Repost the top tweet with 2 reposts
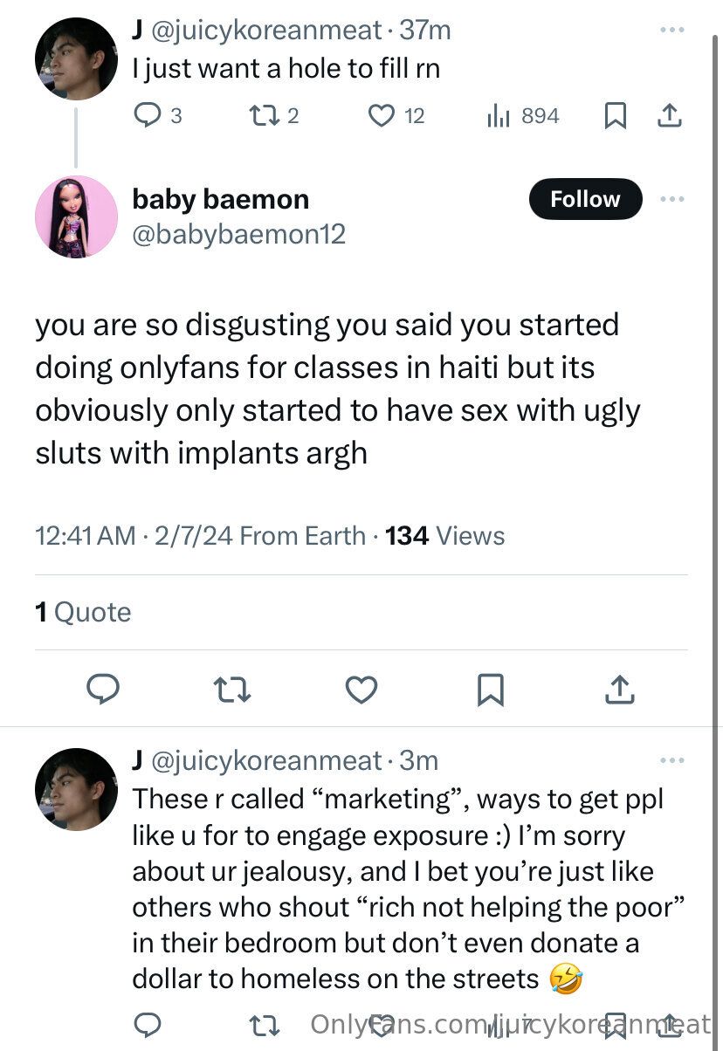This screenshot has height=1051, width=723. click(262, 116)
